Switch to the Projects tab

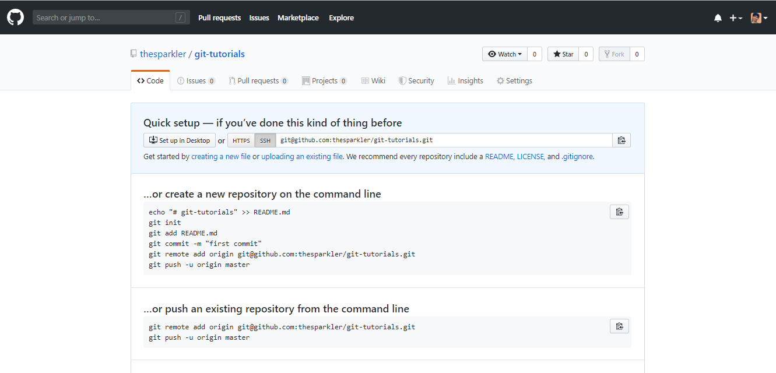click(325, 81)
